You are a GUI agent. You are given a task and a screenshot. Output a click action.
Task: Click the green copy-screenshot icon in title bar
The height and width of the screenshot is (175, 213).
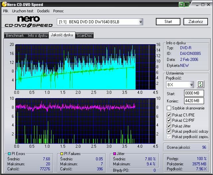(181, 4)
